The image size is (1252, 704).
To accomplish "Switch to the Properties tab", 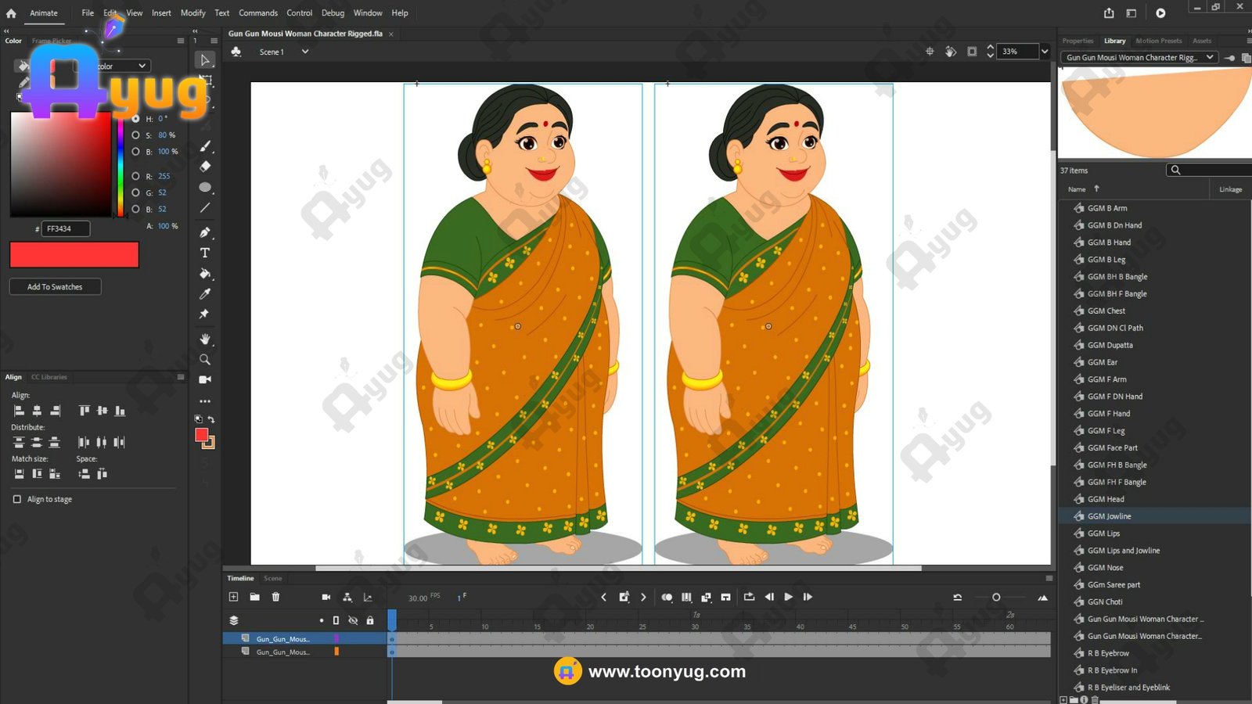I will point(1078,41).
